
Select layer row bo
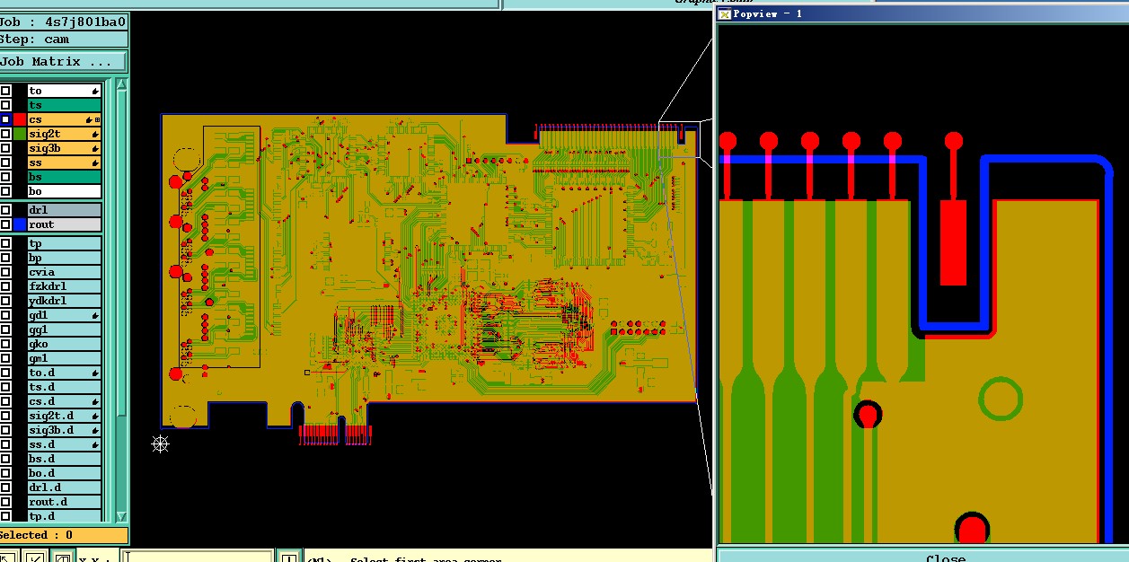[x=64, y=191]
